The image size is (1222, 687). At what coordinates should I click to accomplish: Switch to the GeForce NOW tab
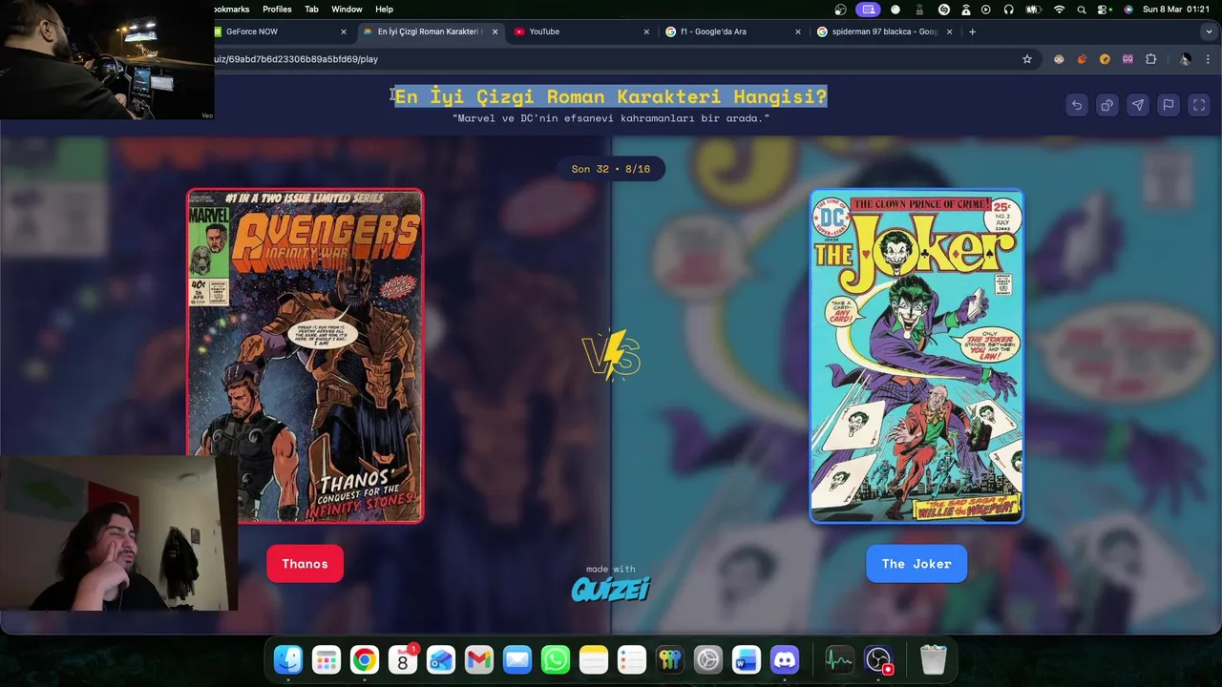point(277,31)
